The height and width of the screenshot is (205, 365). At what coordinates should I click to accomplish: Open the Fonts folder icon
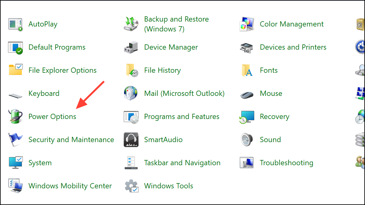[247, 70]
